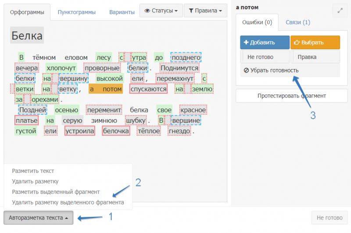Choose Разметить текст from the menu
Viewport: 351px width, 233px height.
coord(33,171)
